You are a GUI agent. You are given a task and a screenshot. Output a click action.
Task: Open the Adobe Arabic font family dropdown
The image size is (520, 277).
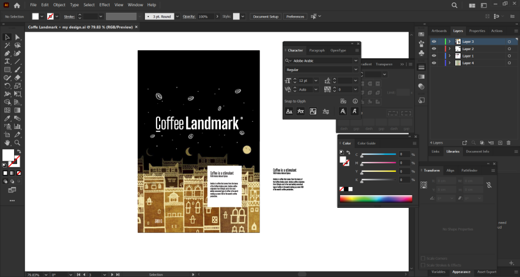(355, 61)
